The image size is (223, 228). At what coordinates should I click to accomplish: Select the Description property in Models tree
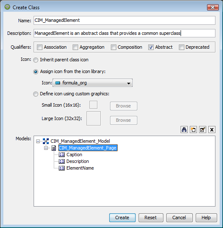[78, 161]
